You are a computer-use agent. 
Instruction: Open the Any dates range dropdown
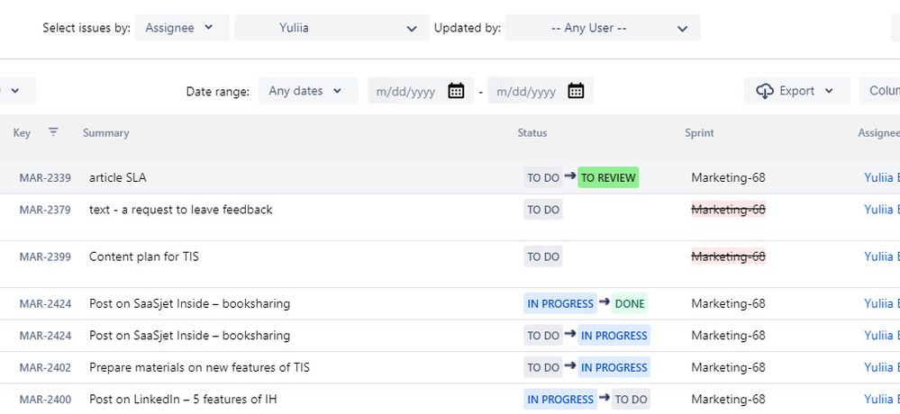[307, 91]
